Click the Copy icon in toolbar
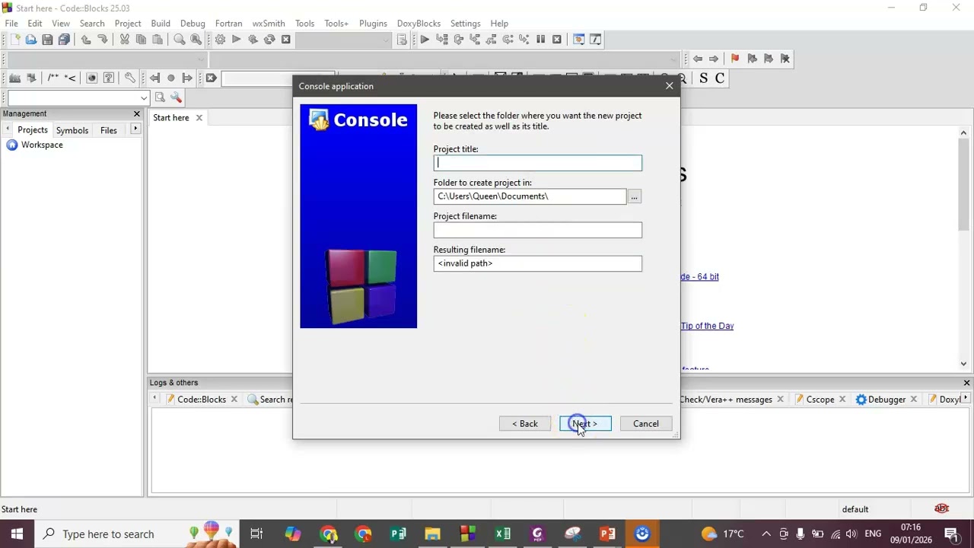The height and width of the screenshot is (548, 974). click(141, 40)
